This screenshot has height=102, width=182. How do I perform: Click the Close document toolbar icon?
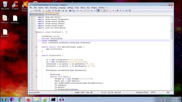pos(43,11)
